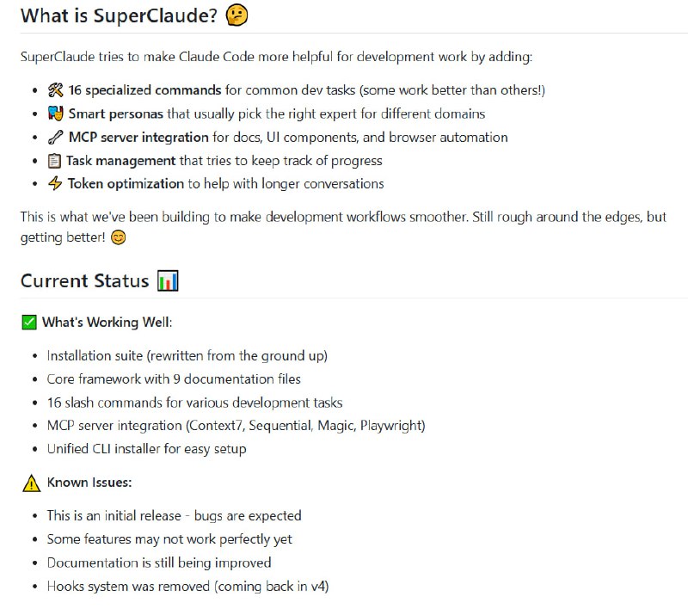Click the smiling face emoji after "getting better!"
688x609 pixels.
coord(119,237)
